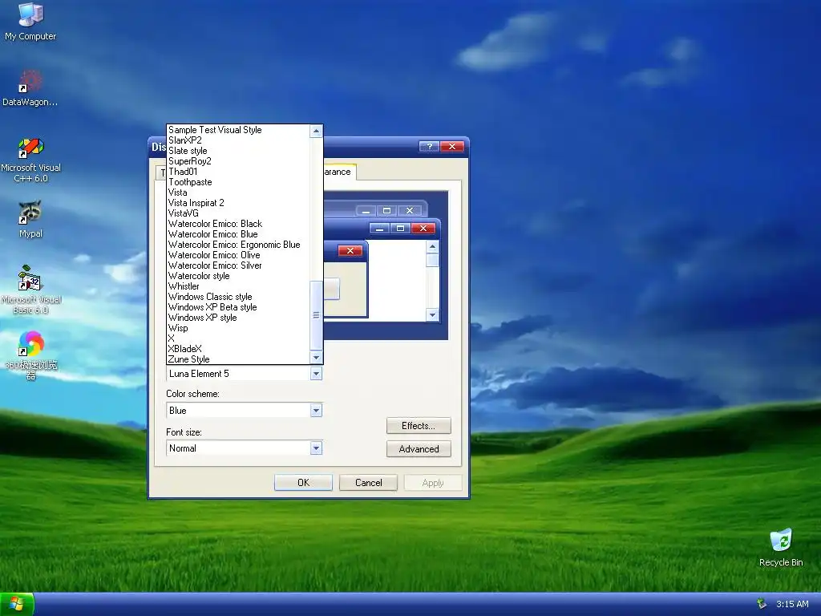821x616 pixels.
Task: Click the style list scrollbar thumb
Action: 316,315
